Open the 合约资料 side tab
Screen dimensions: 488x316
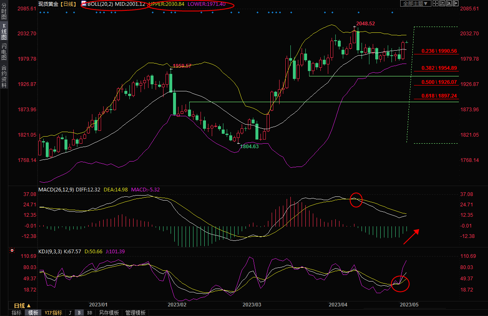(x=4, y=76)
